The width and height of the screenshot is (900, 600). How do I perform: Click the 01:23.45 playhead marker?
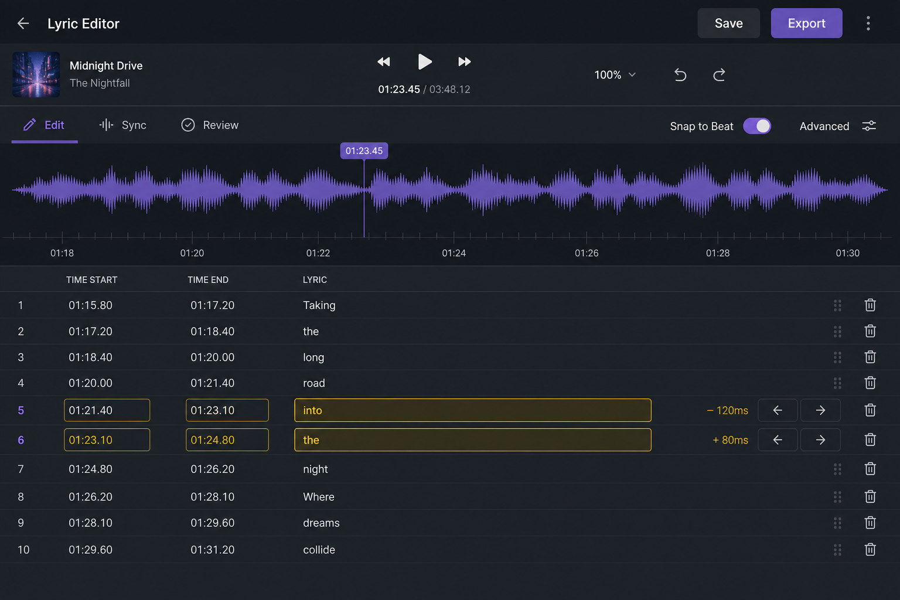pyautogui.click(x=364, y=151)
